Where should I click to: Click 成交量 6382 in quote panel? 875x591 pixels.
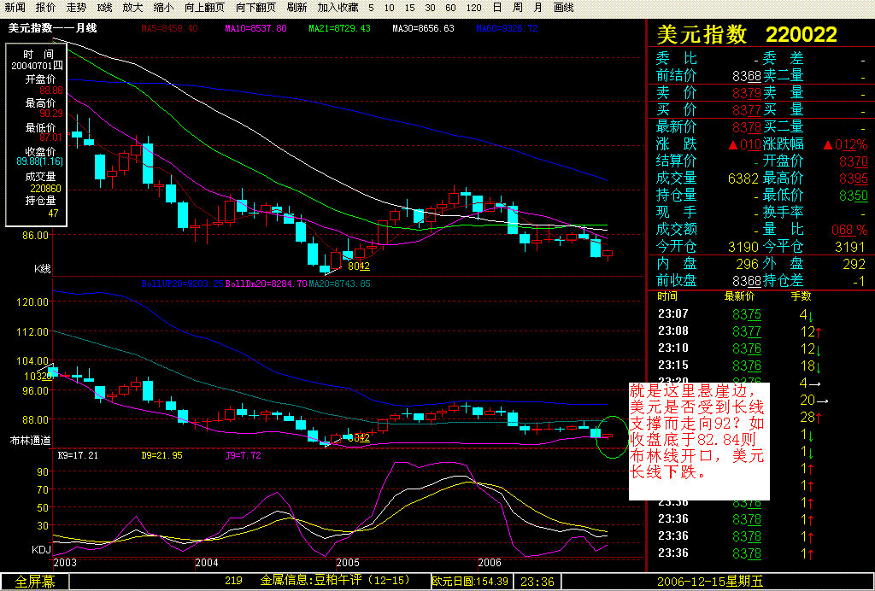(743, 178)
